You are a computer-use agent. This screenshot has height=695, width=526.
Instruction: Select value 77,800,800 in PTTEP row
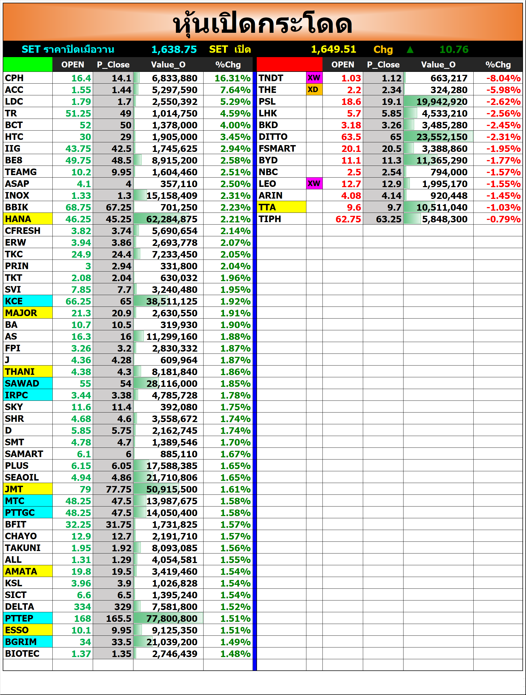click(172, 618)
